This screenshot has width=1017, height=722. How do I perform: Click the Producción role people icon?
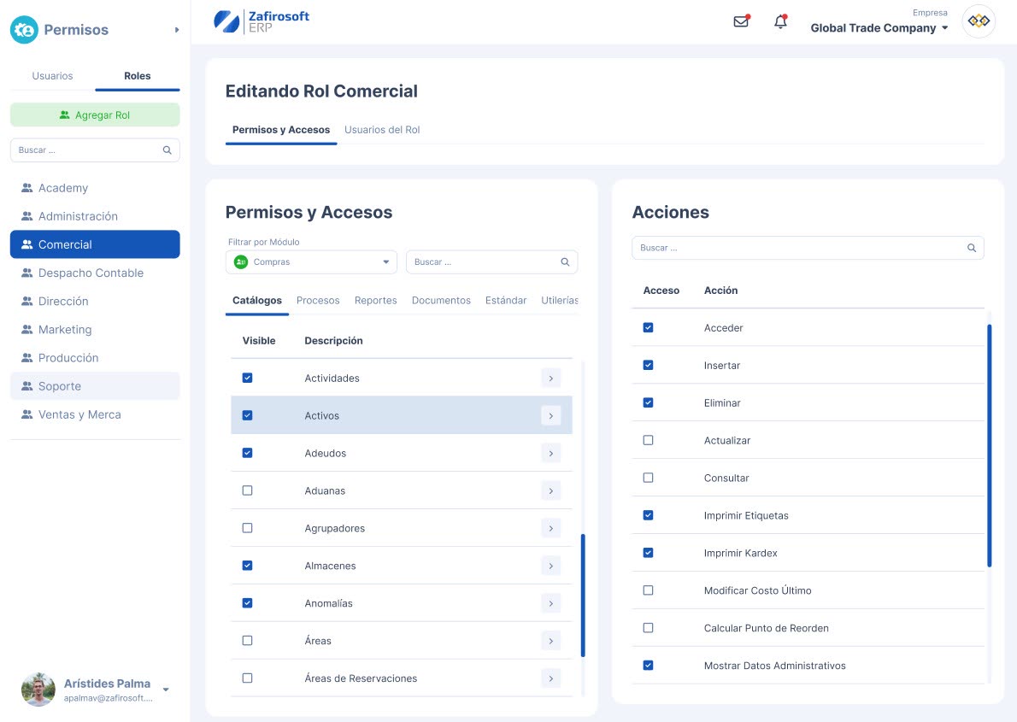26,358
